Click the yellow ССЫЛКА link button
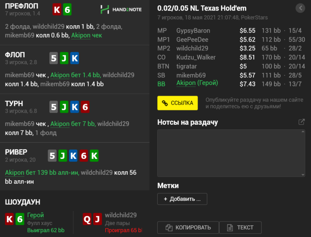This screenshot has height=237, width=311. point(178,103)
